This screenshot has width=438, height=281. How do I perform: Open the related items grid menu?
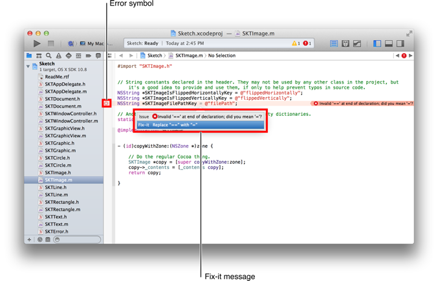pos(109,56)
